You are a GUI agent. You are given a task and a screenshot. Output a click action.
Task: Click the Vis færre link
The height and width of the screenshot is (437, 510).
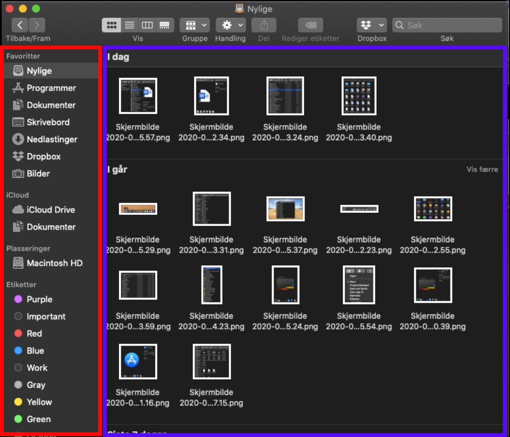click(x=482, y=169)
